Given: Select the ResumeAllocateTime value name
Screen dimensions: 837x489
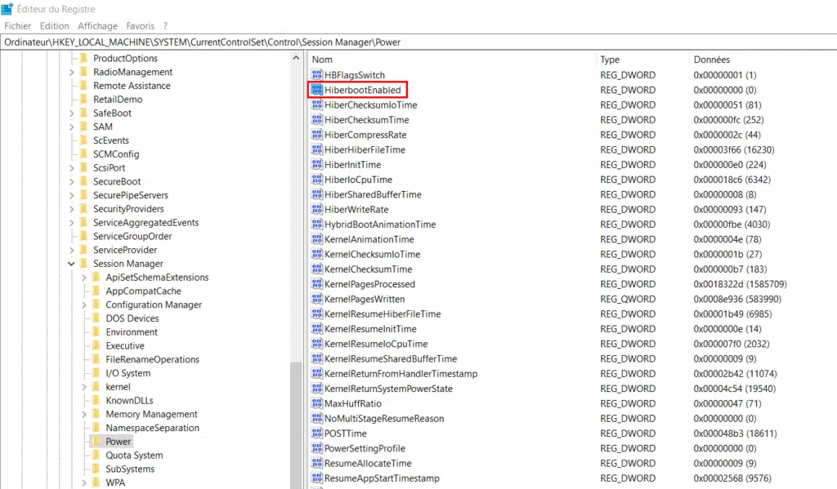Looking at the screenshot, I should 369,464.
